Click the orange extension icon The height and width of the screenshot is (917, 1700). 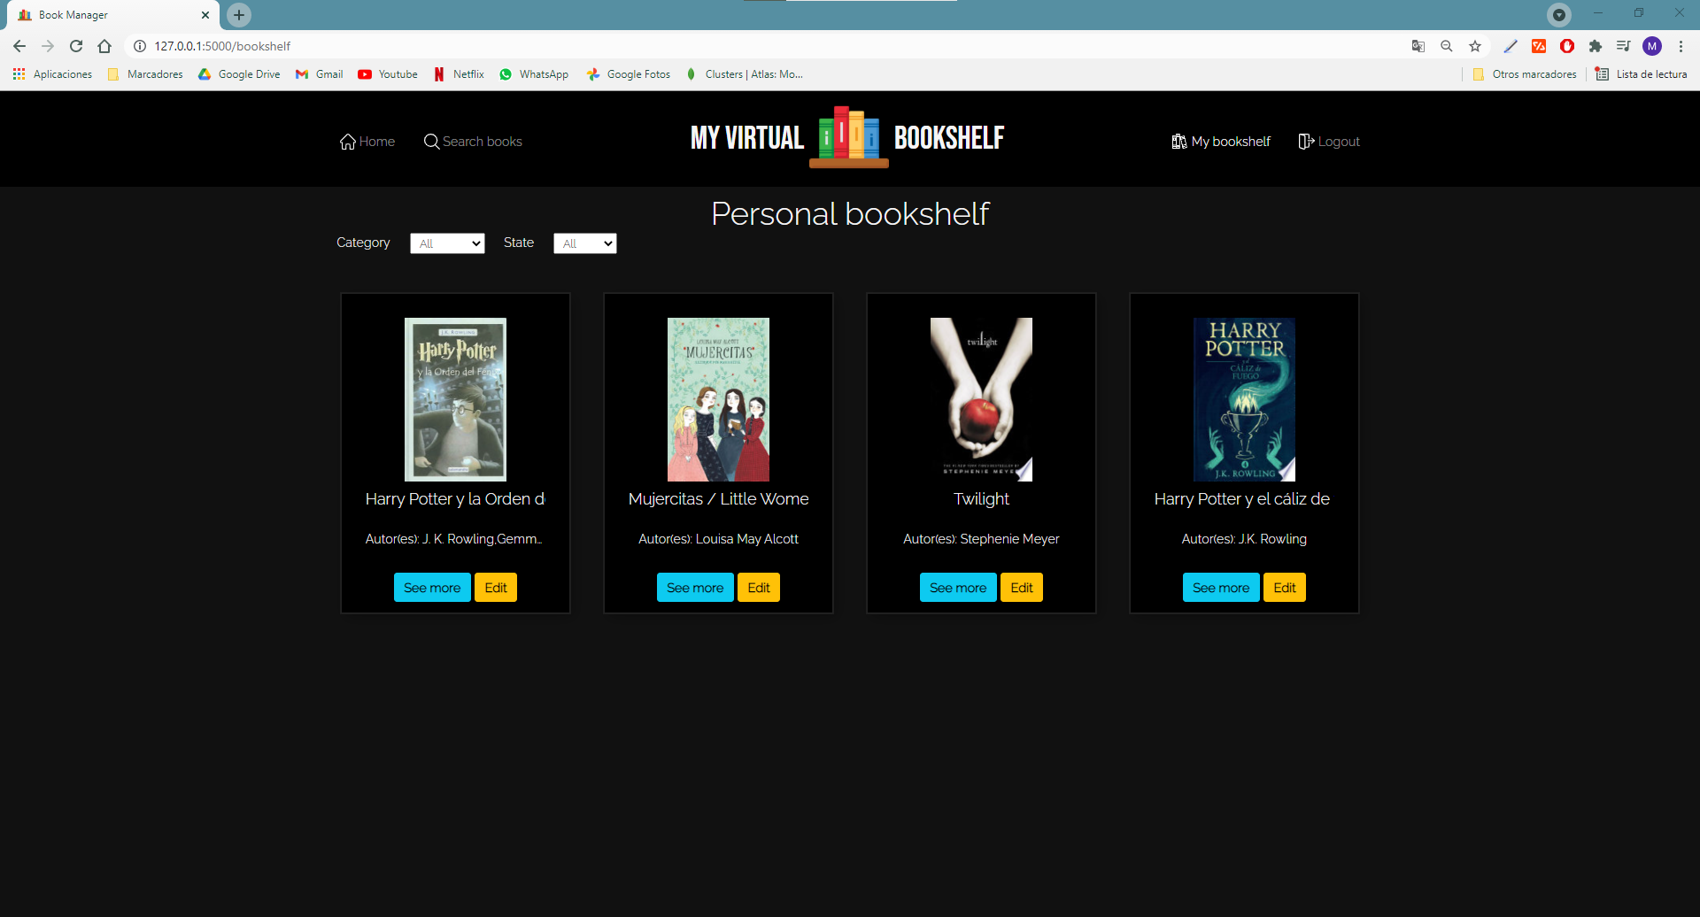(1539, 46)
